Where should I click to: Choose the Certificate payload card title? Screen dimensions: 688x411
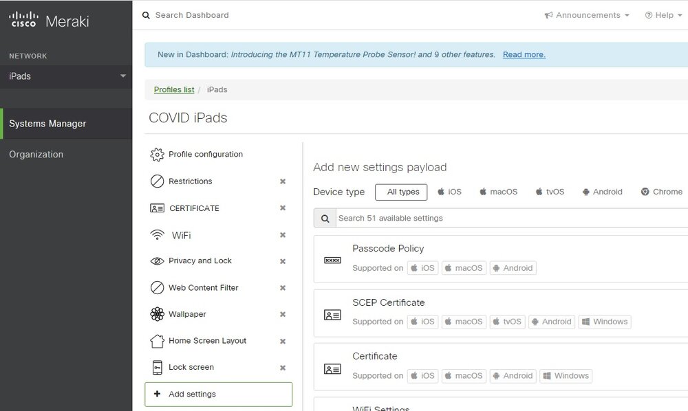click(x=375, y=356)
